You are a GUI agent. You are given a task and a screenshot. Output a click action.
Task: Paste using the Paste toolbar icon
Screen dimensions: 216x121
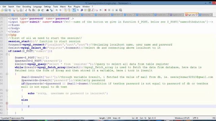(x=33, y=10)
